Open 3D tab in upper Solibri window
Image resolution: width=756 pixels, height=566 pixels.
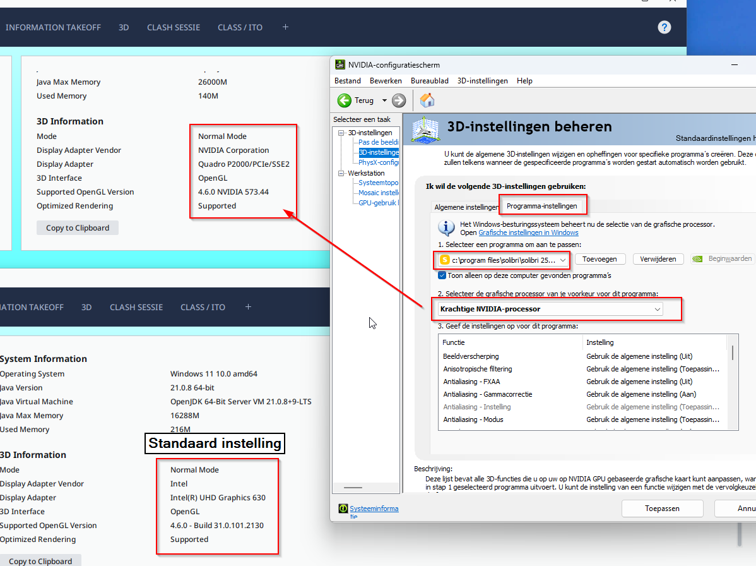tap(124, 28)
